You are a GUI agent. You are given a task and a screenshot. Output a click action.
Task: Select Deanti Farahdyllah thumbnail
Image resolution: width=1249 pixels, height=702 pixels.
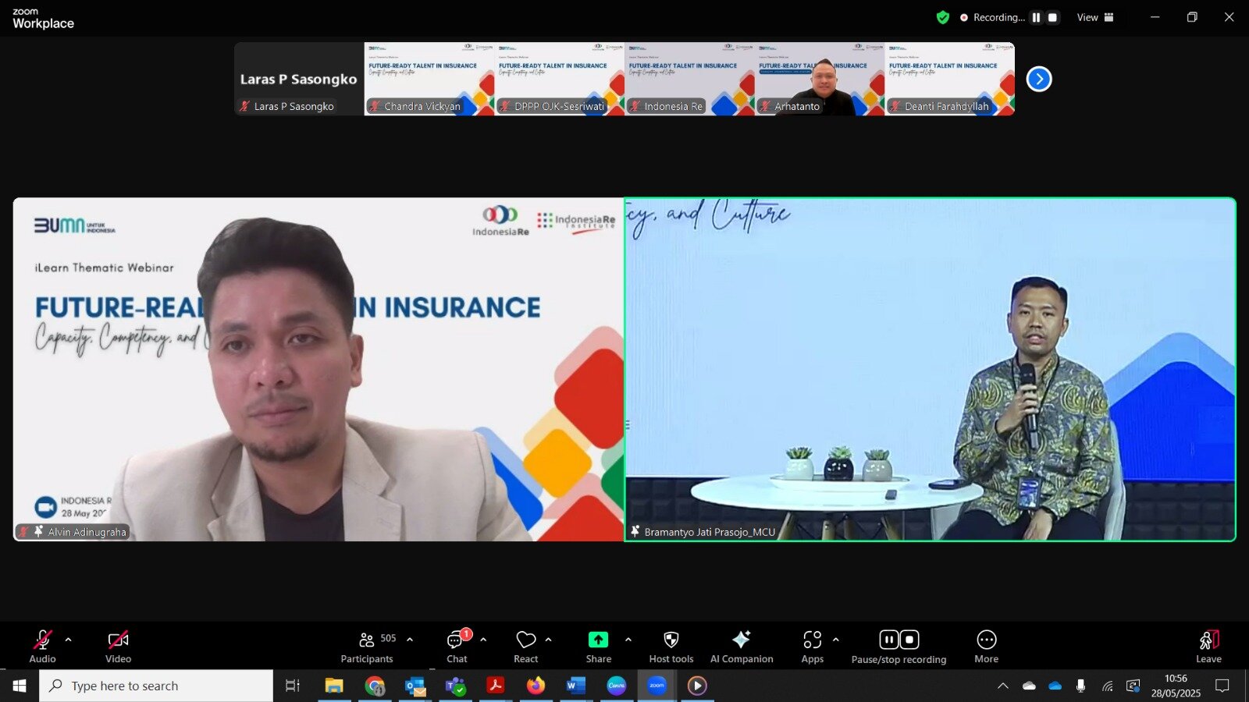pyautogui.click(x=950, y=79)
